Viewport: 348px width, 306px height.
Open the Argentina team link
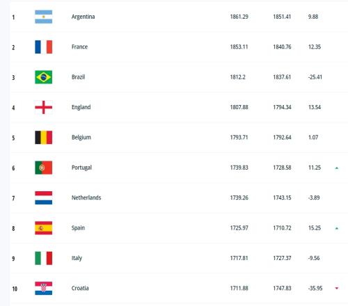pos(83,17)
